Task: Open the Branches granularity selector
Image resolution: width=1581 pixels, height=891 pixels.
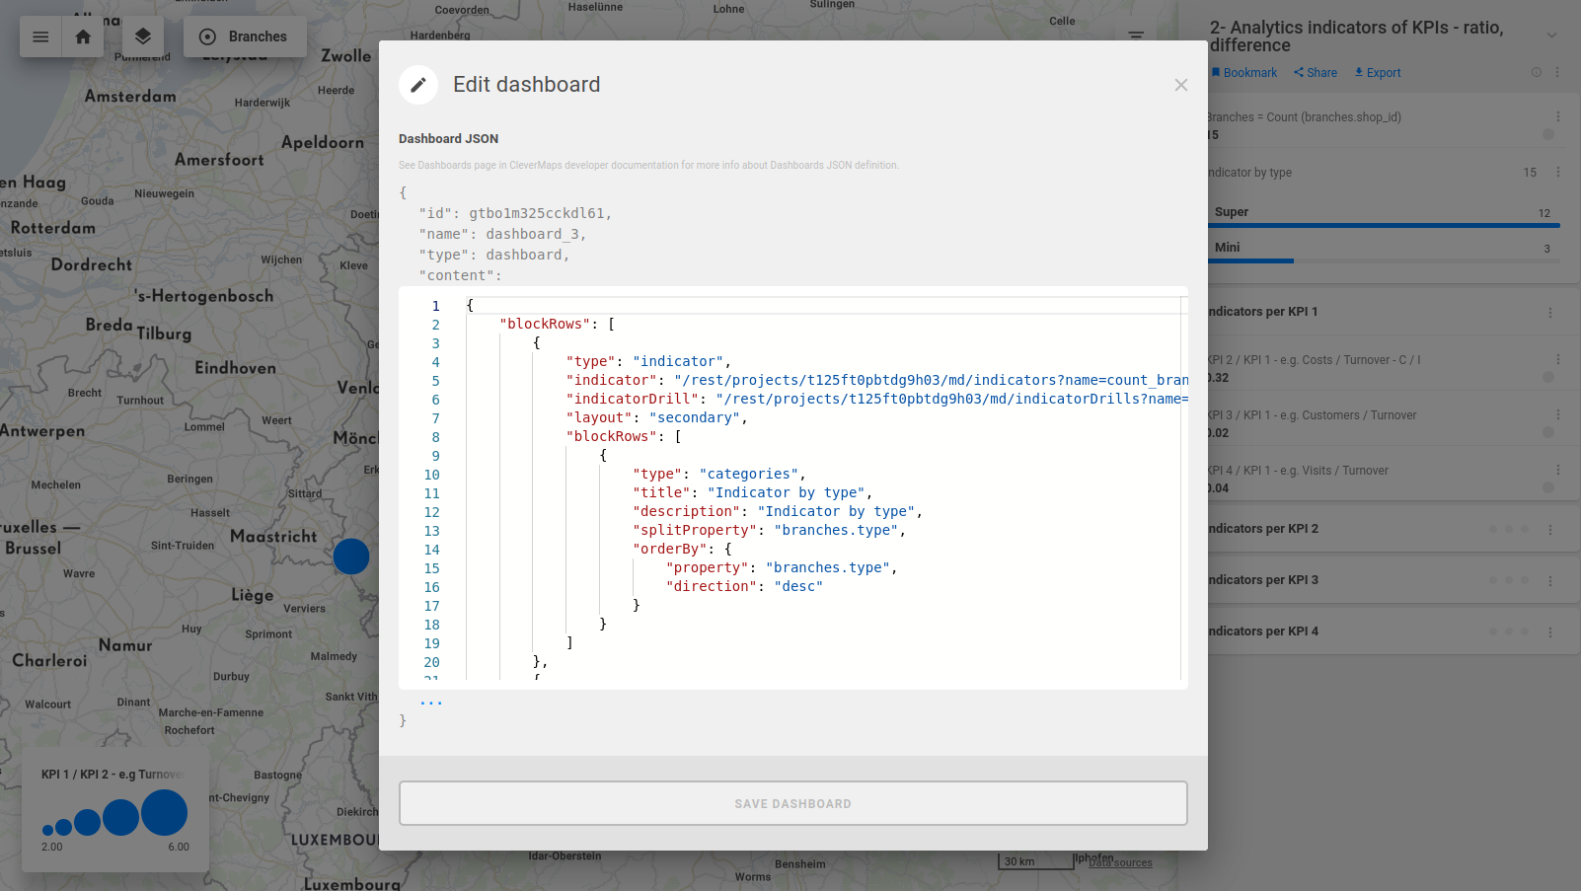Action: click(245, 37)
